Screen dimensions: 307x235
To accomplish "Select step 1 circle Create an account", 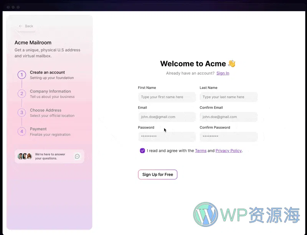I will coord(22,75).
